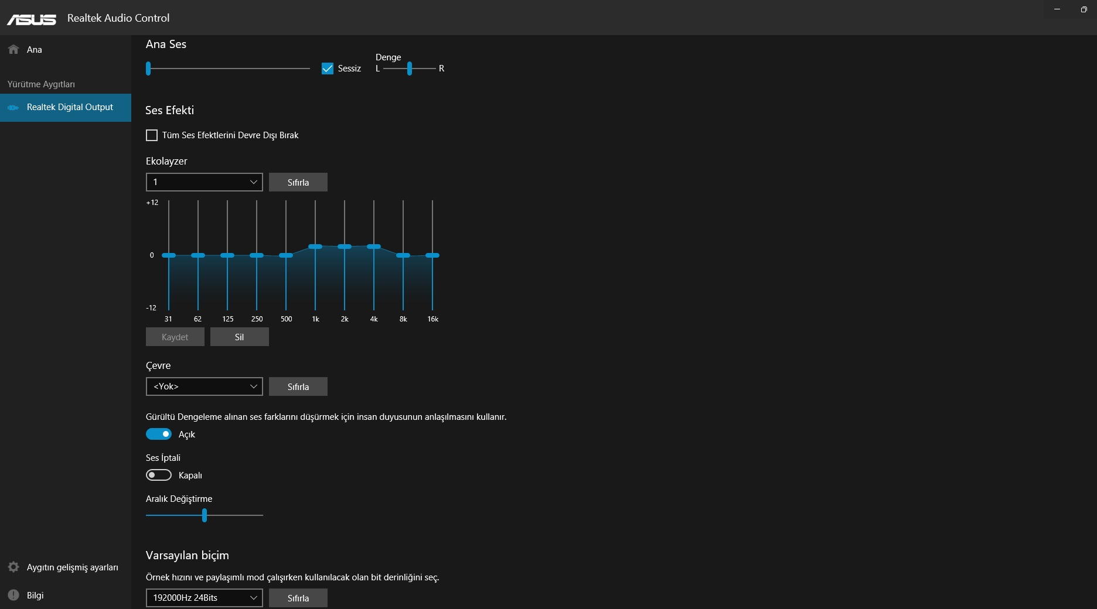Turn on the Ses İptali toggle

coord(159,475)
